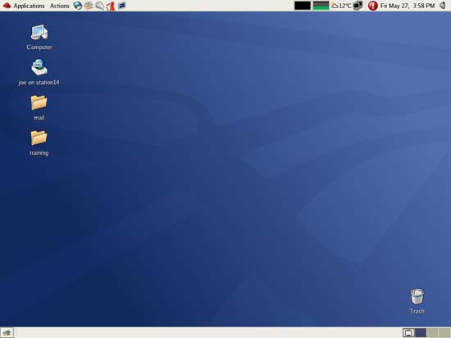Open the 12°C weather applet

341,6
